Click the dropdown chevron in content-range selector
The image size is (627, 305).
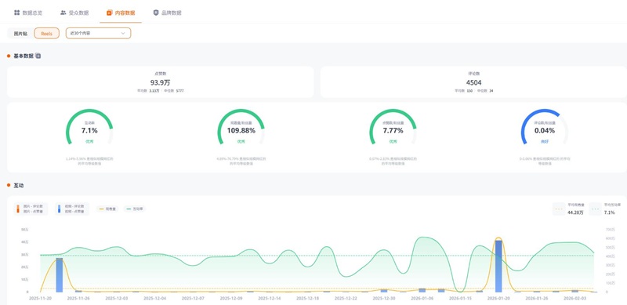(x=123, y=33)
